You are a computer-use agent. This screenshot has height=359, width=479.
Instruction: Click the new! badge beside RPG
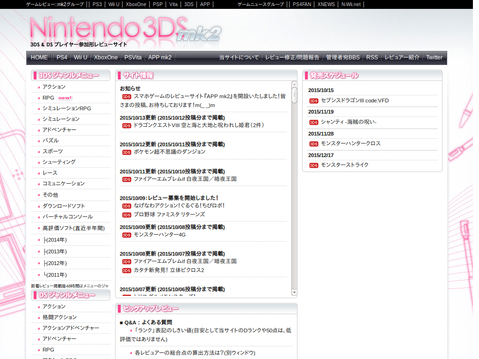pyautogui.click(x=65, y=98)
